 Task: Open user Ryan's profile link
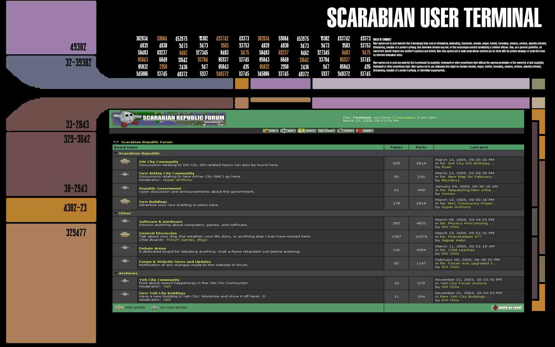tap(446, 167)
